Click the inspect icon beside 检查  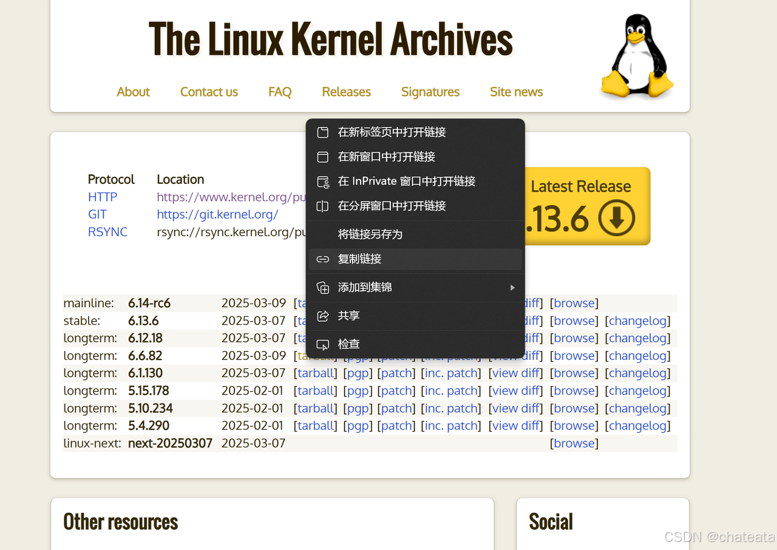click(323, 344)
